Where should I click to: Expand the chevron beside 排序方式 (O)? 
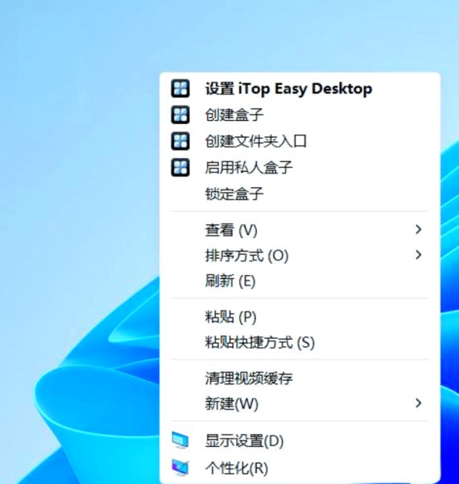418,255
